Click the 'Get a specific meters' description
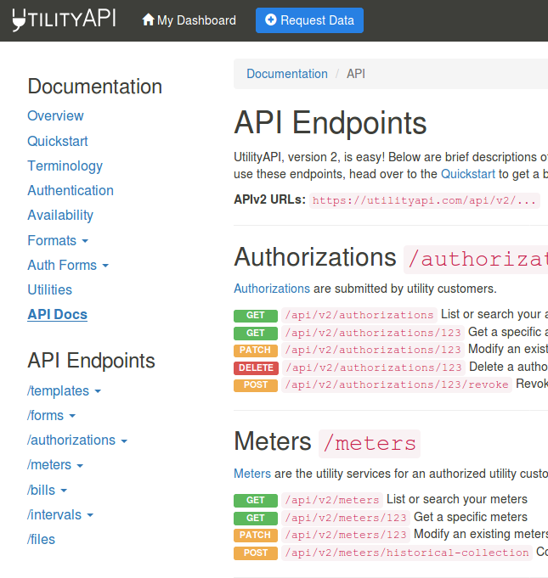Image resolution: width=548 pixels, height=578 pixels. pos(471,517)
